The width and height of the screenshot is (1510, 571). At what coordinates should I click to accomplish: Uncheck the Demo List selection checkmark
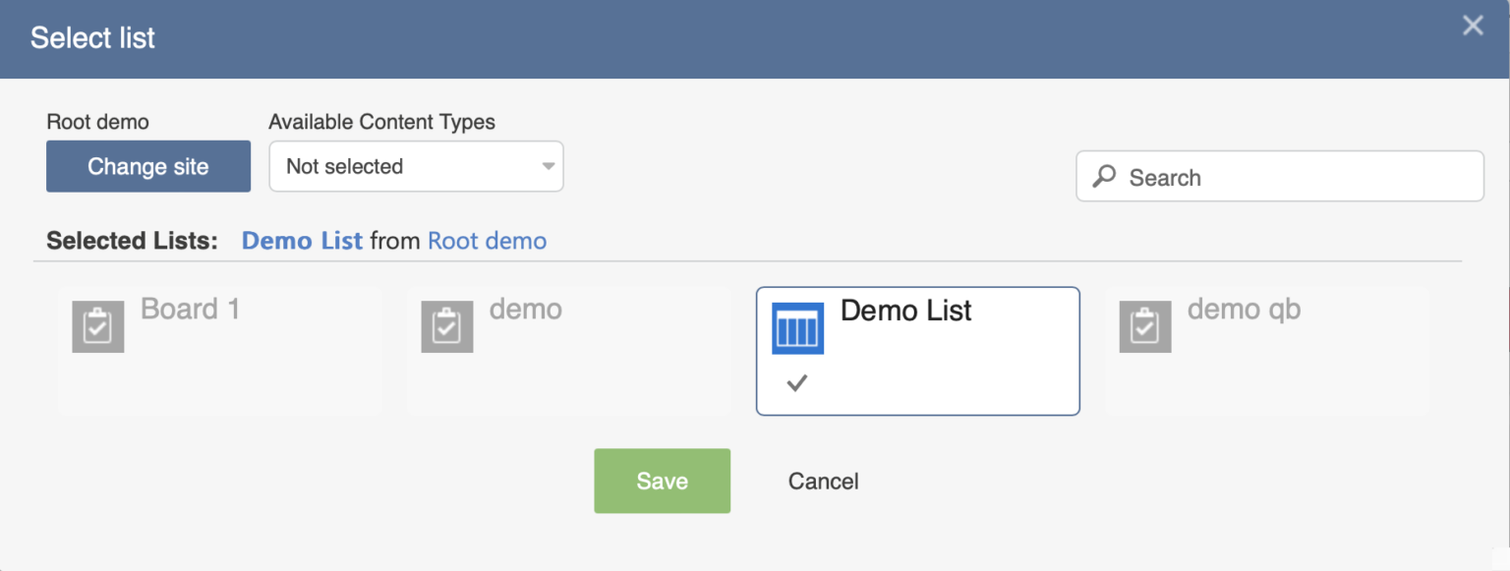point(797,383)
